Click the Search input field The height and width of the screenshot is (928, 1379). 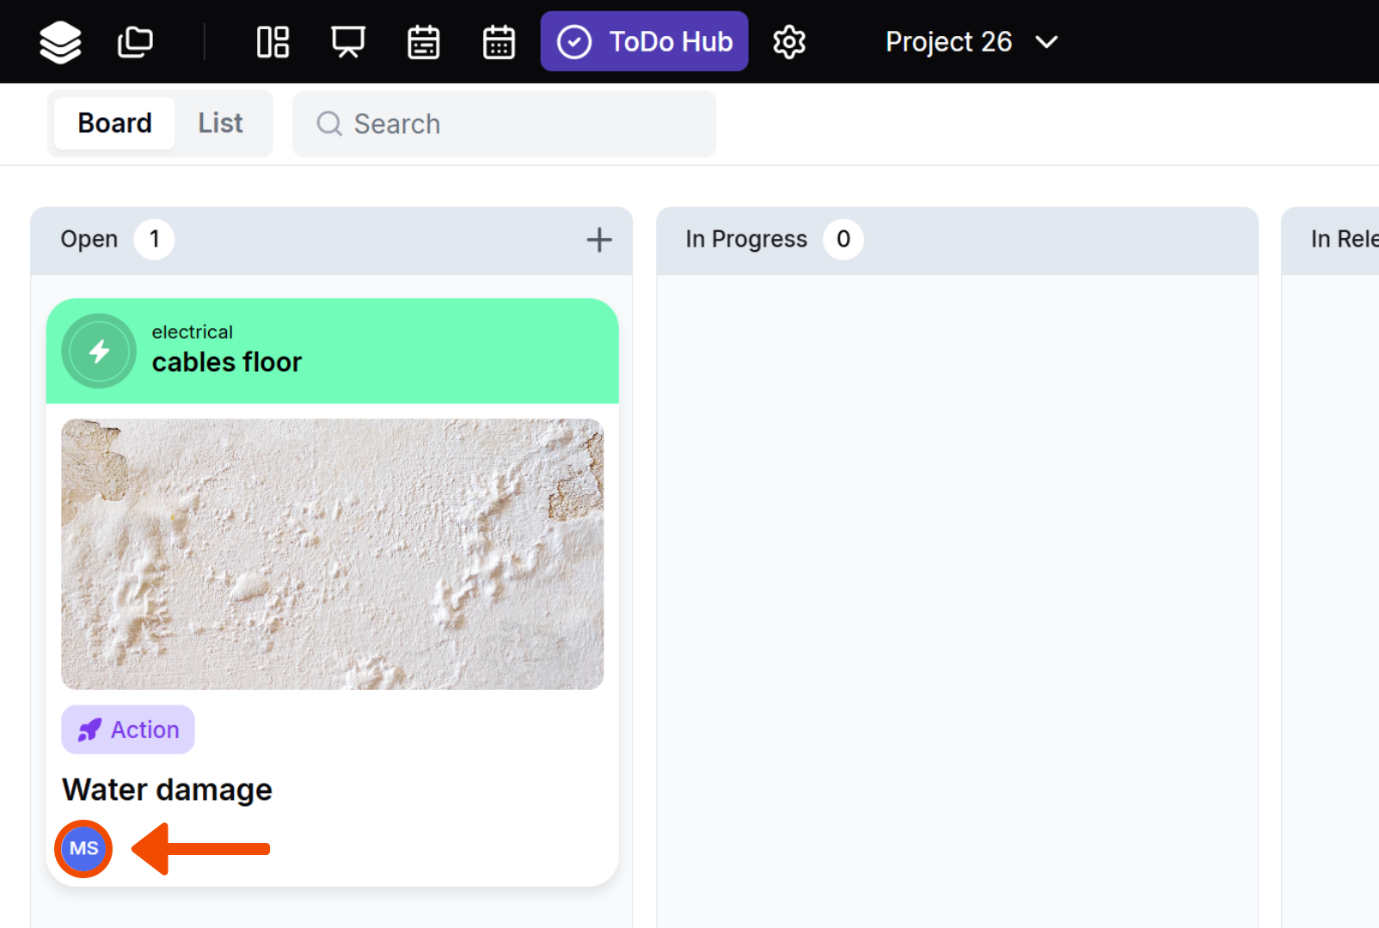coord(504,124)
